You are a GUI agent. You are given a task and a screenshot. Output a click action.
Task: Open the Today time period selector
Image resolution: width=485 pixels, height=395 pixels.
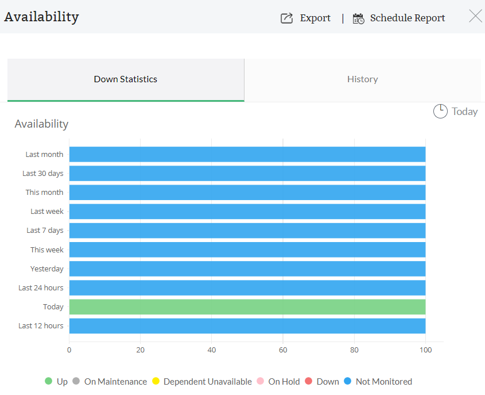coord(456,111)
